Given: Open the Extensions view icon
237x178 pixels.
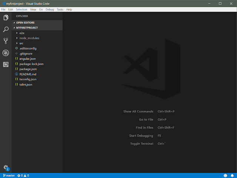Looking at the screenshot, I should [6, 64].
